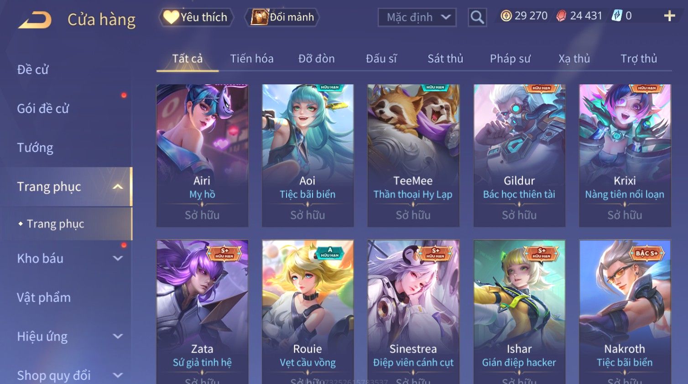The image size is (688, 384).
Task: Switch to the Tiến hóa tab
Action: coord(252,59)
